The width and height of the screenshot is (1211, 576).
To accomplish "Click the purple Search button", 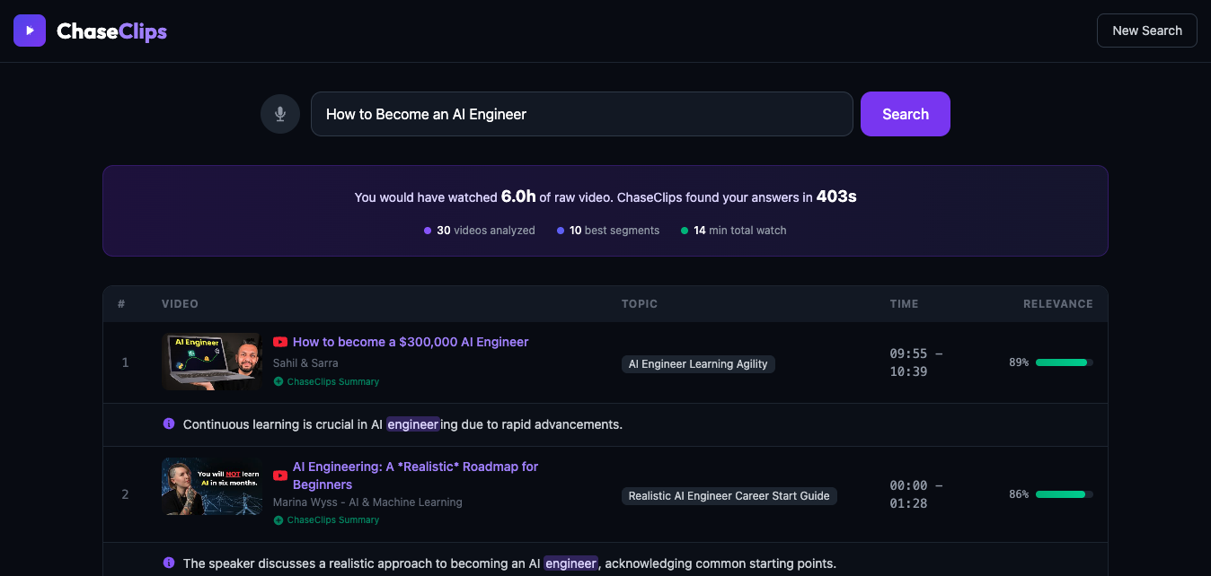I will 906,114.
